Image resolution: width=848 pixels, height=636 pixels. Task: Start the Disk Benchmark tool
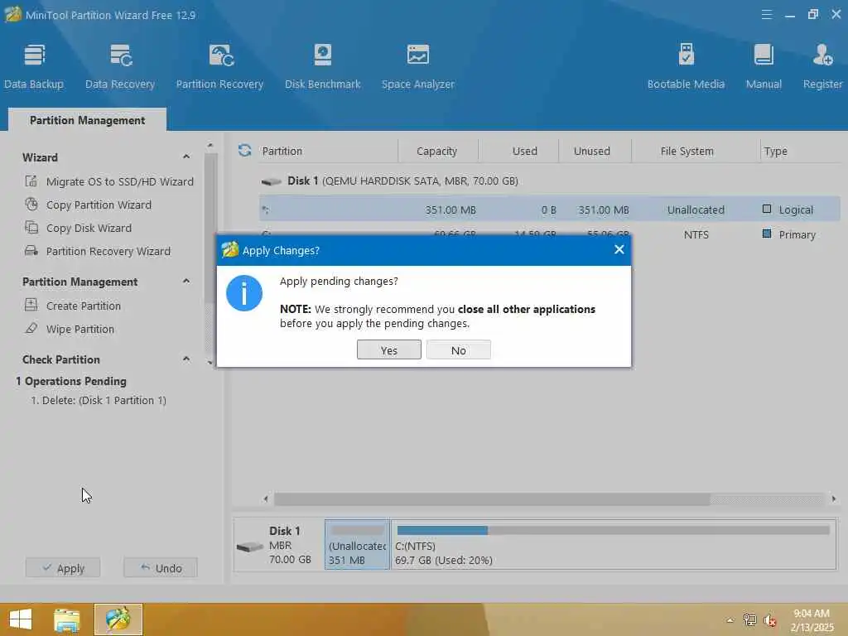coord(323,66)
